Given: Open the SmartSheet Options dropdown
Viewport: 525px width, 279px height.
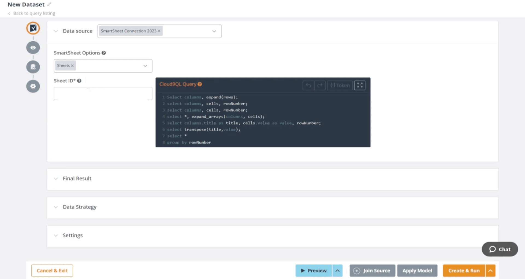Looking at the screenshot, I should coord(145,66).
